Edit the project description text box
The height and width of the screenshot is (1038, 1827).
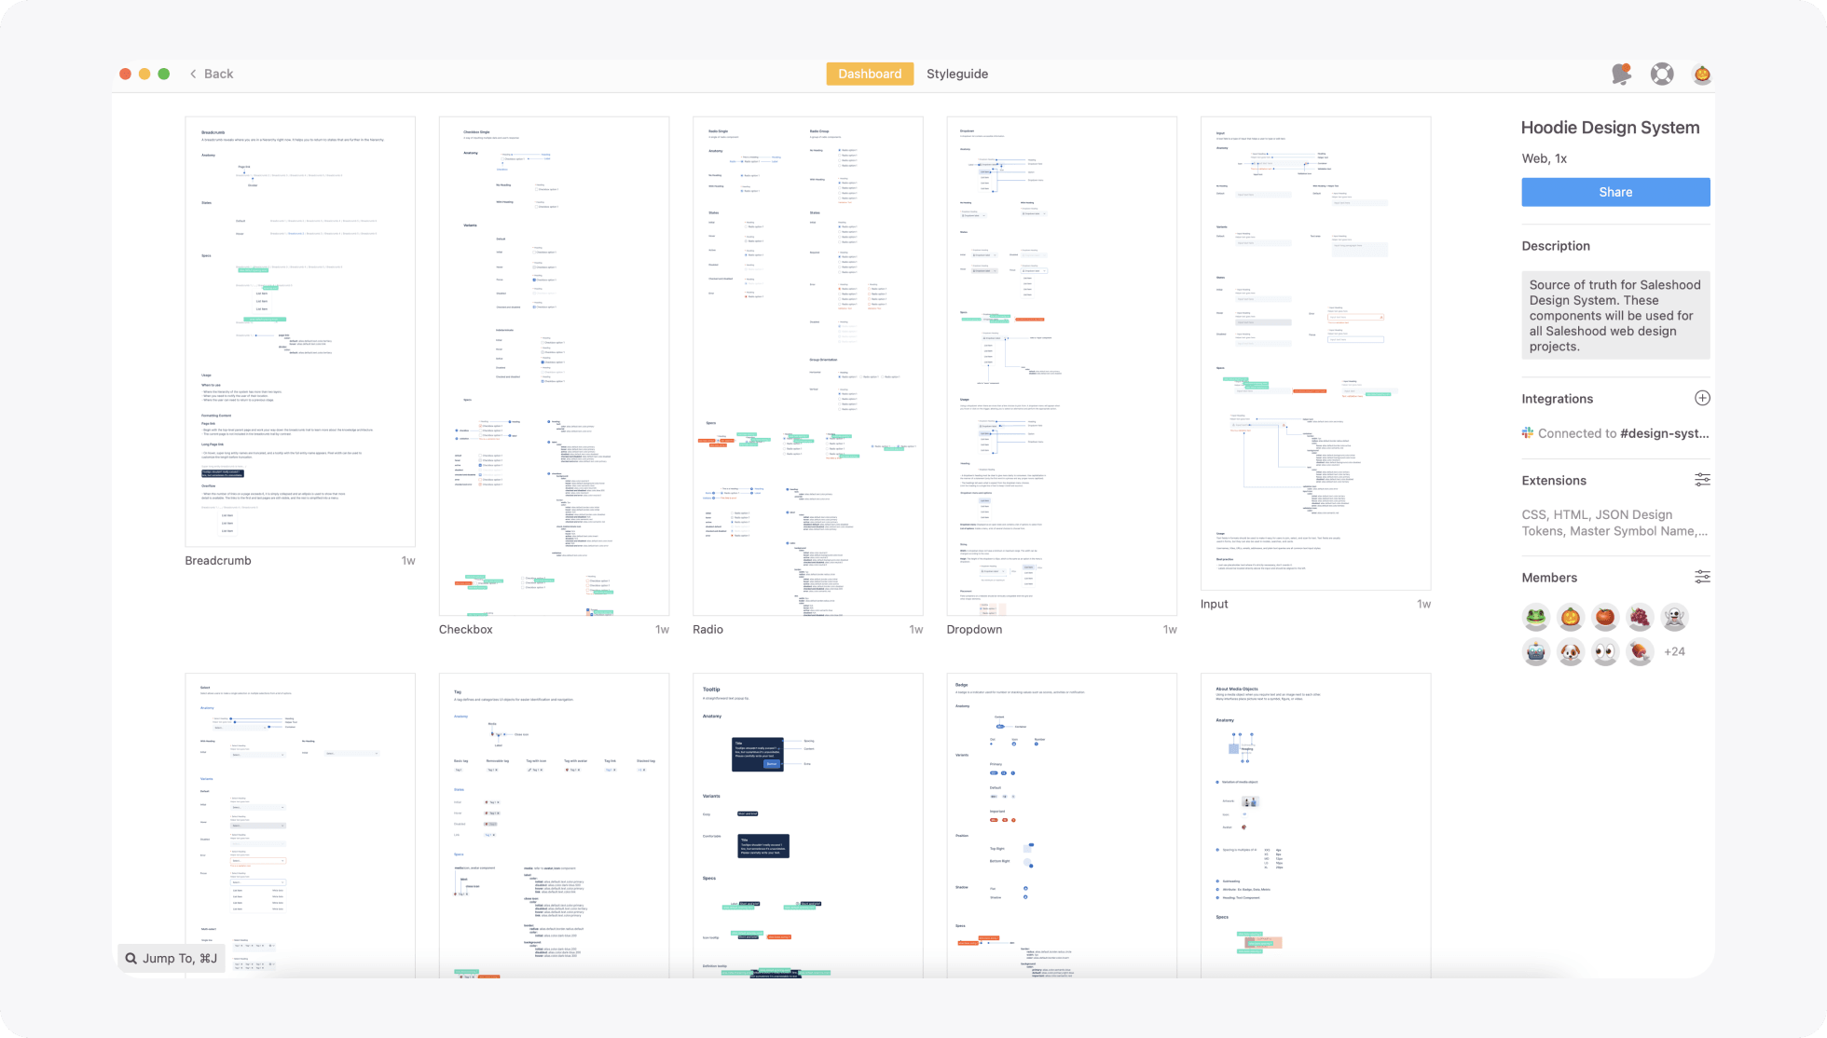[x=1615, y=315]
